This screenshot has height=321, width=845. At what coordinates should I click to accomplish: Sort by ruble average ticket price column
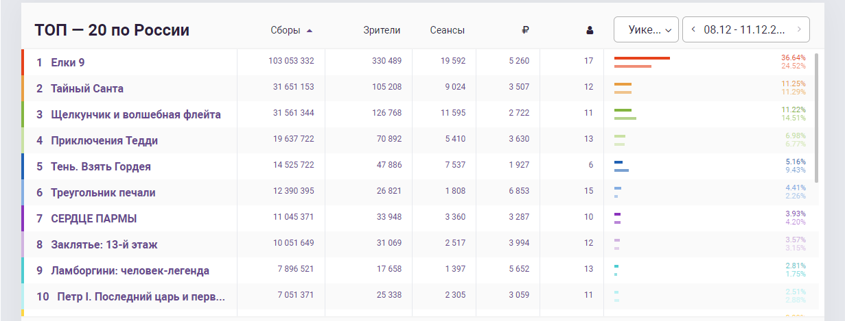(525, 30)
